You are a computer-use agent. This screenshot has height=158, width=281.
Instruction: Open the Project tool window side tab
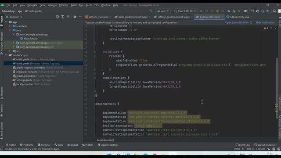[x=2, y=21]
